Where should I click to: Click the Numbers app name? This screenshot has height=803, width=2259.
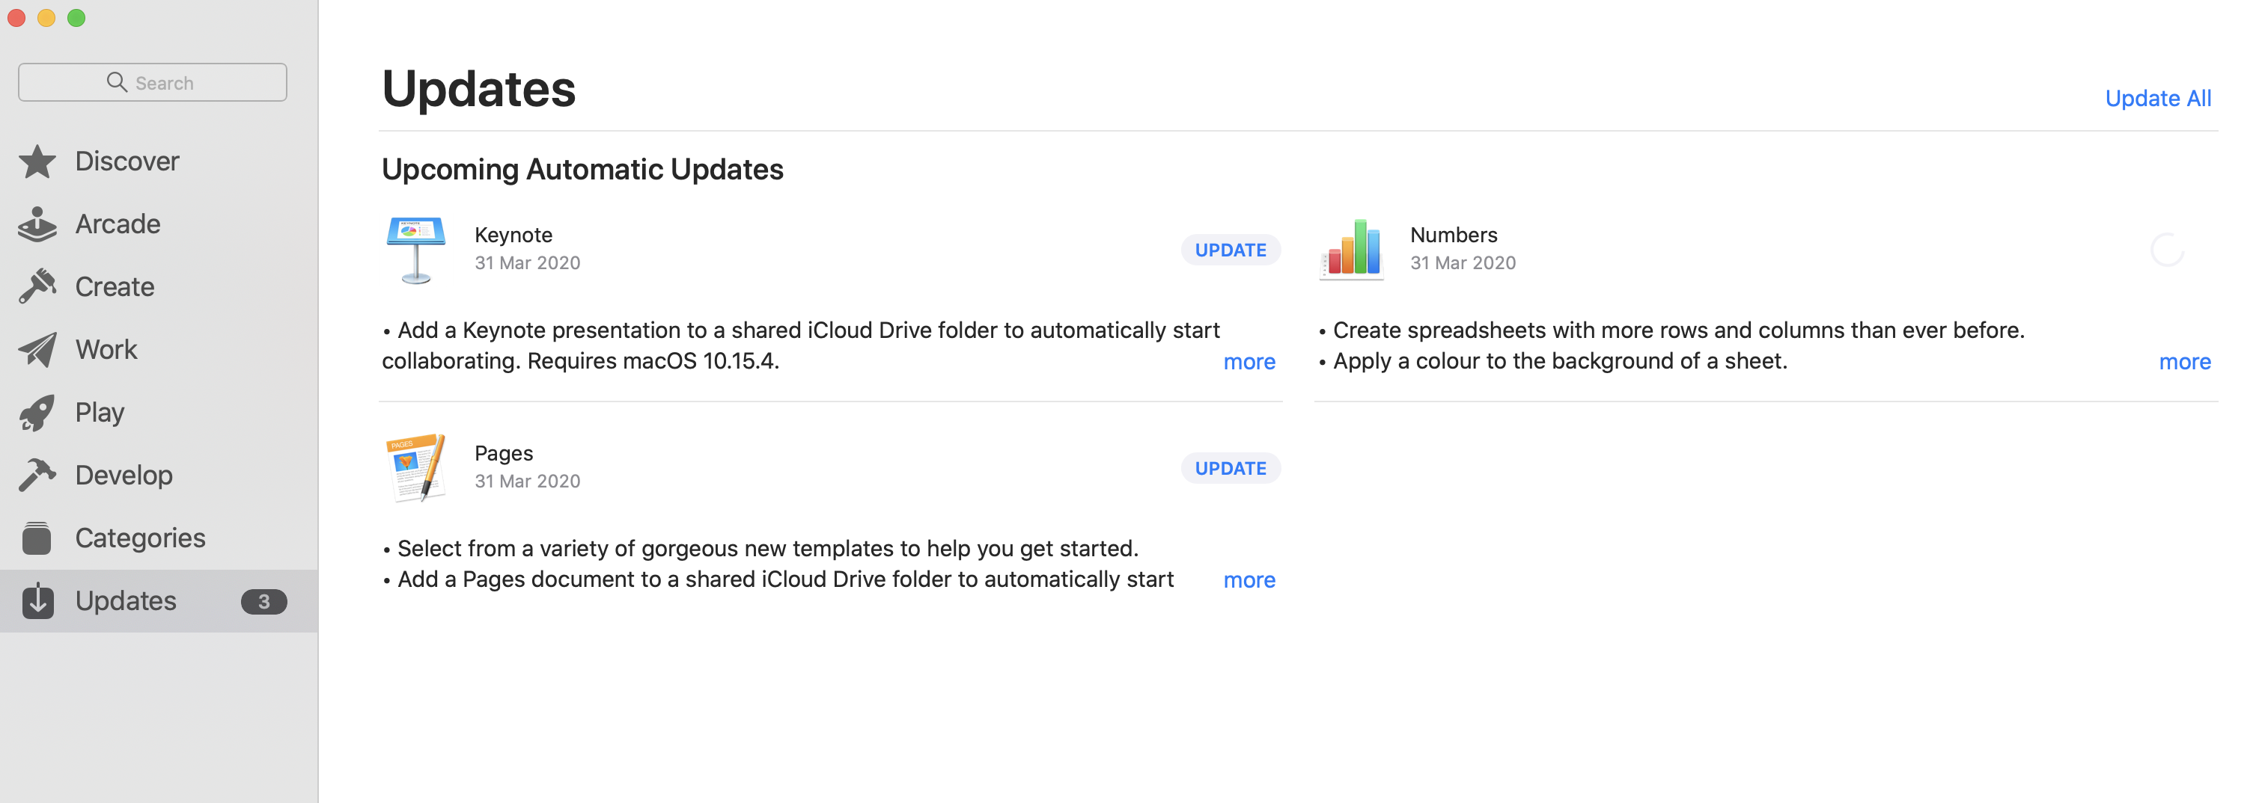[x=1453, y=235]
